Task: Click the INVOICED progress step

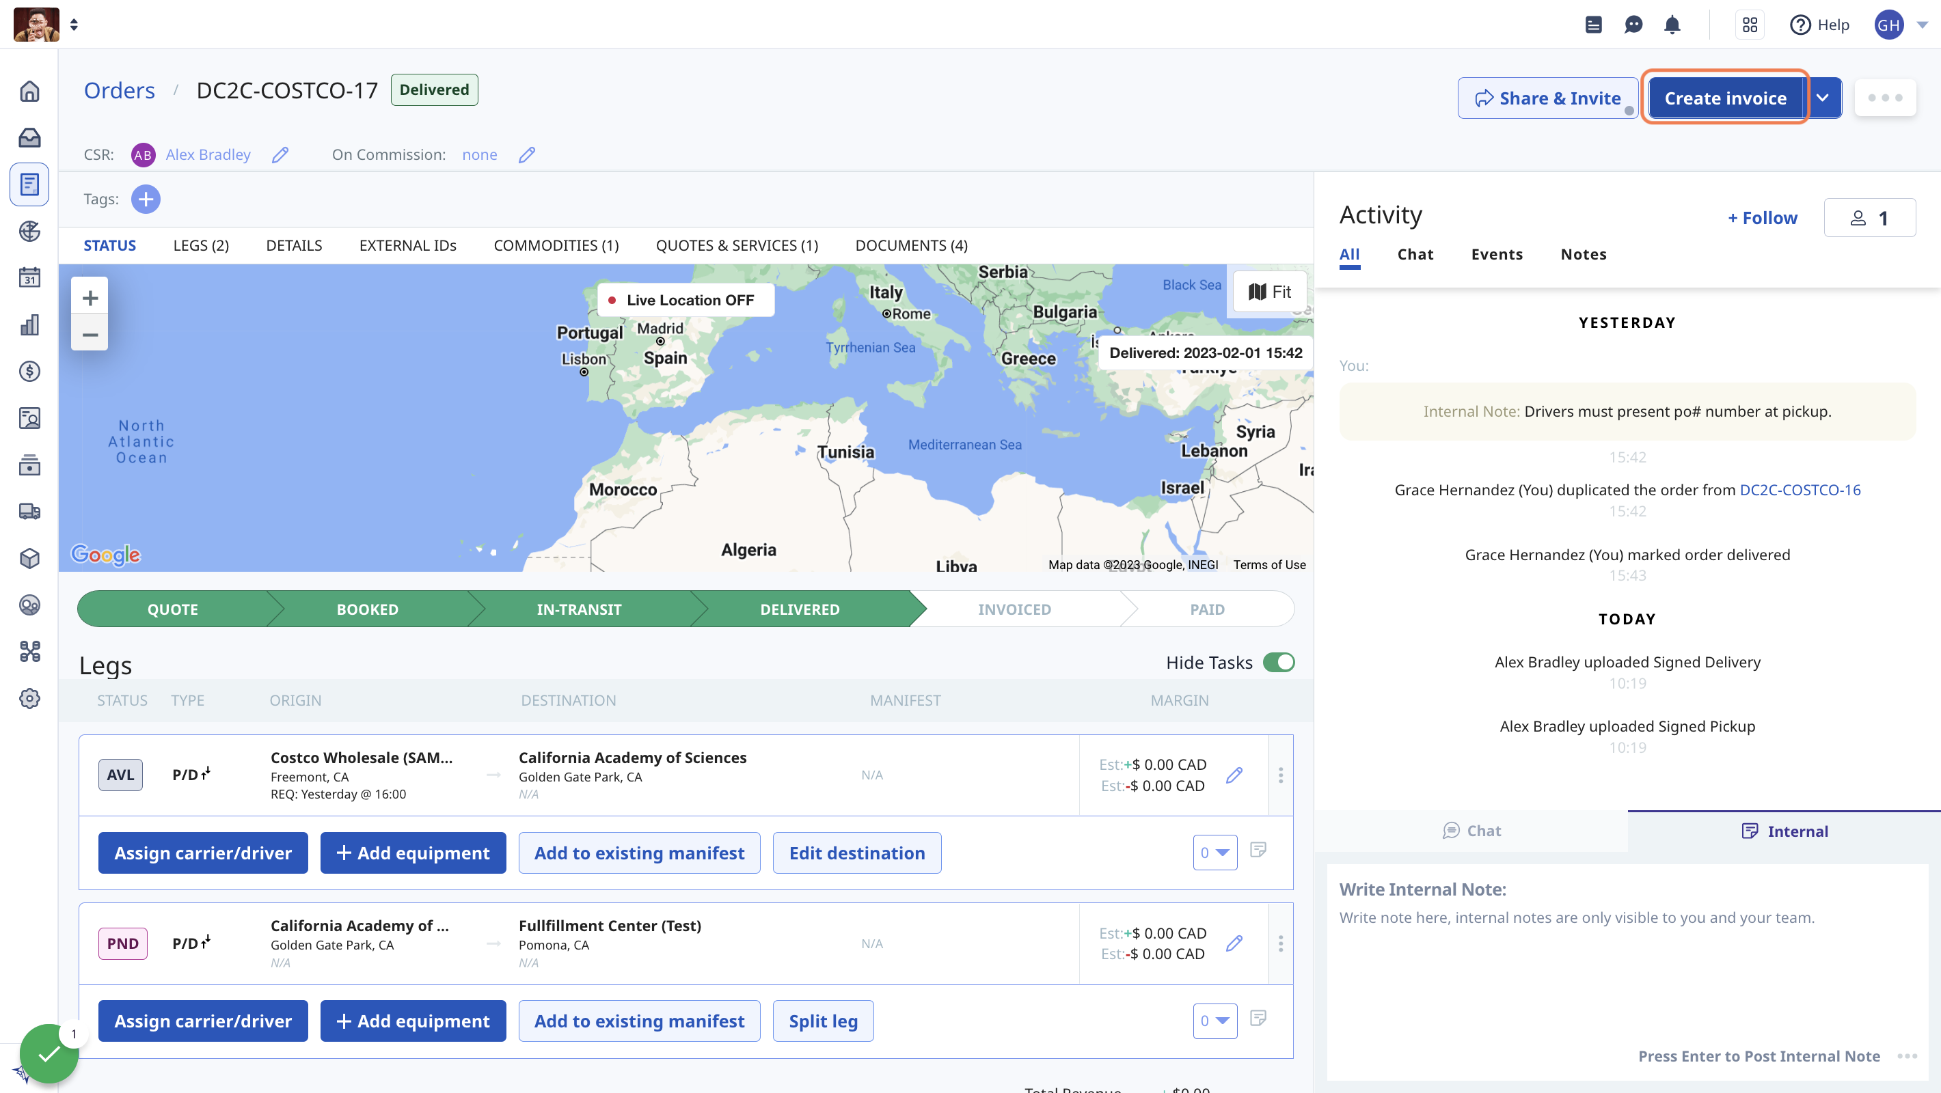Action: click(1014, 609)
